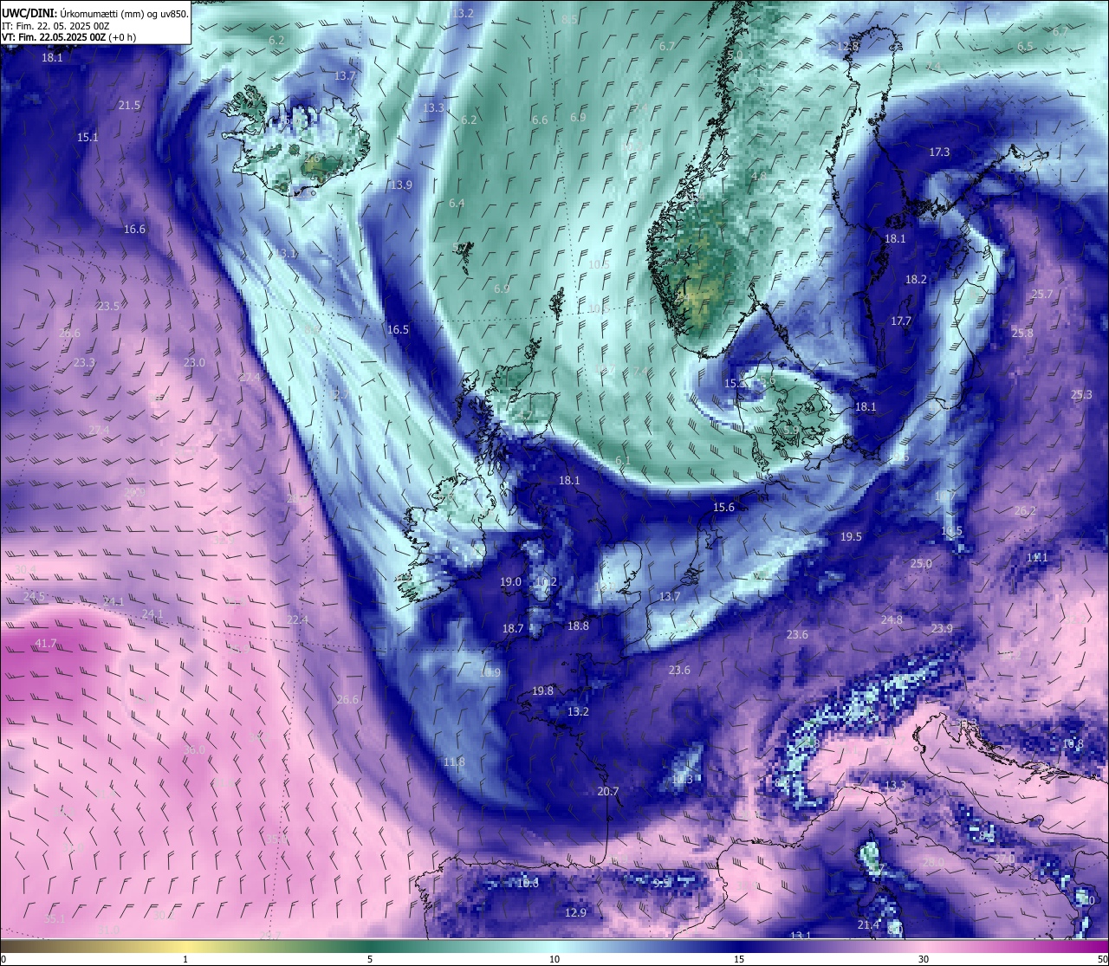1109x966 pixels.
Task: Click the 26.2 value label
Action: click(x=1025, y=510)
